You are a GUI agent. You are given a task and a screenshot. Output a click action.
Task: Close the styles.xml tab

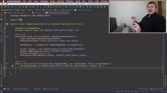click(43, 13)
